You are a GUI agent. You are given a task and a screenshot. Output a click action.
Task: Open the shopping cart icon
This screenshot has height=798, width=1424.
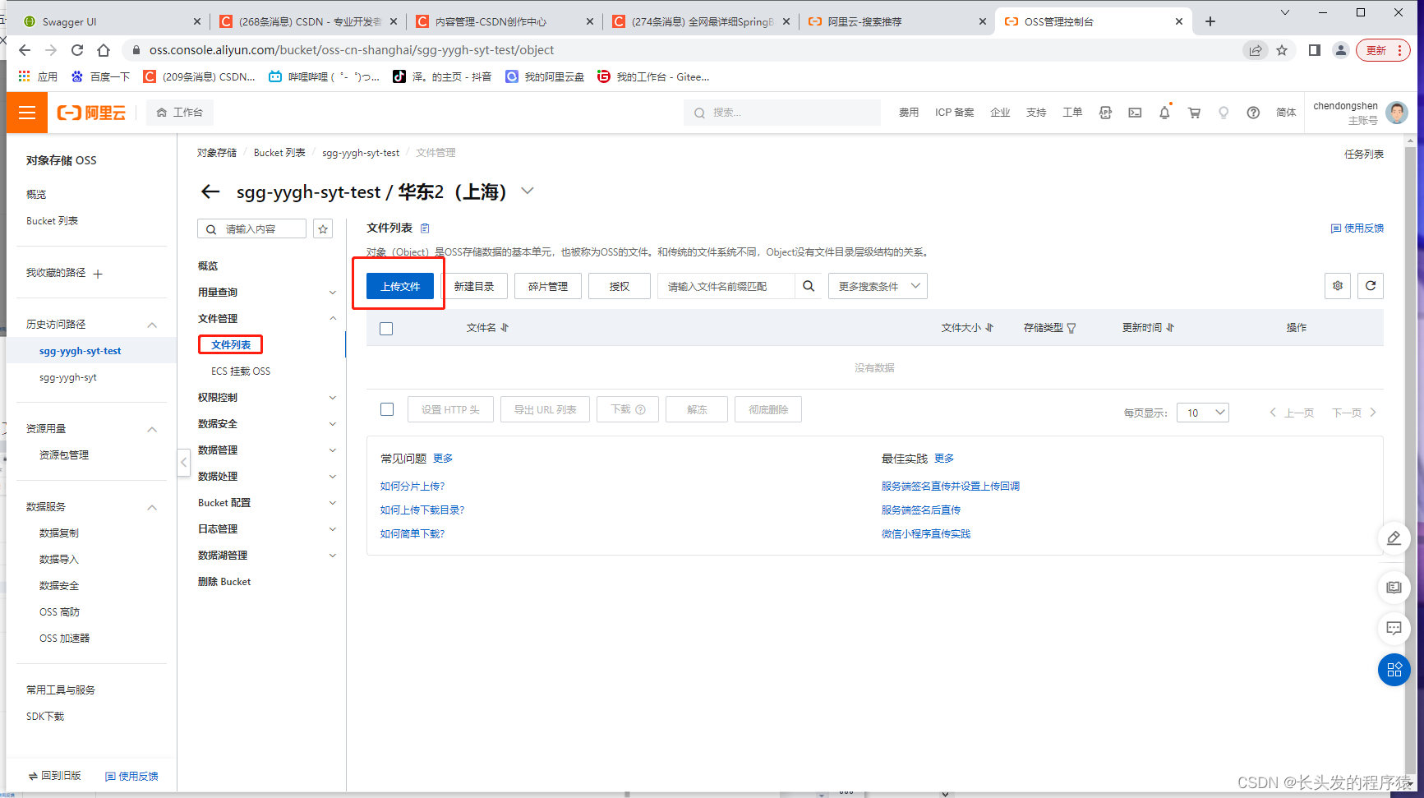1194,113
